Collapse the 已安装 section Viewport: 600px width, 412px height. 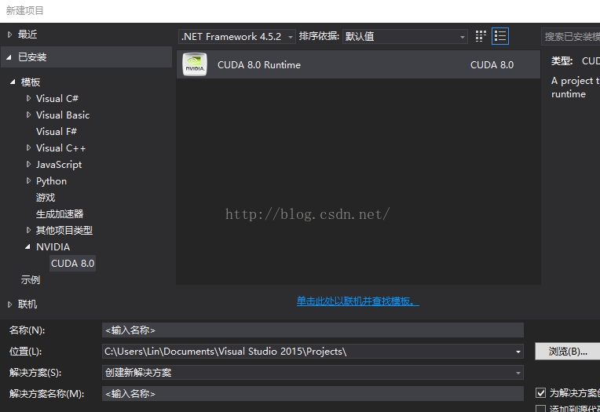click(x=9, y=57)
